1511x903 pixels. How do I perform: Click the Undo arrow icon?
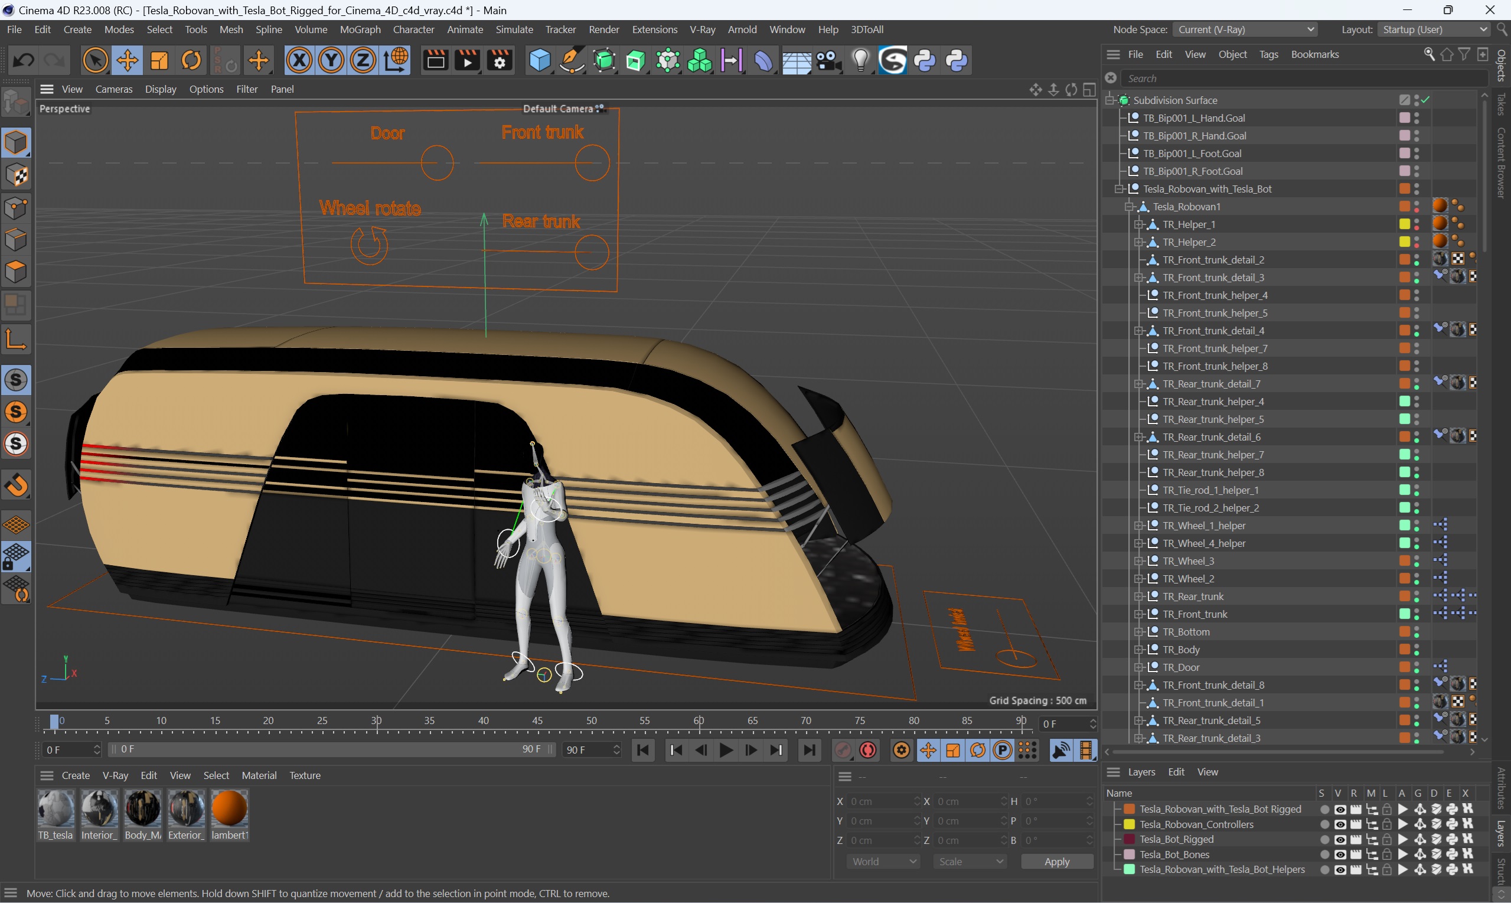point(24,60)
